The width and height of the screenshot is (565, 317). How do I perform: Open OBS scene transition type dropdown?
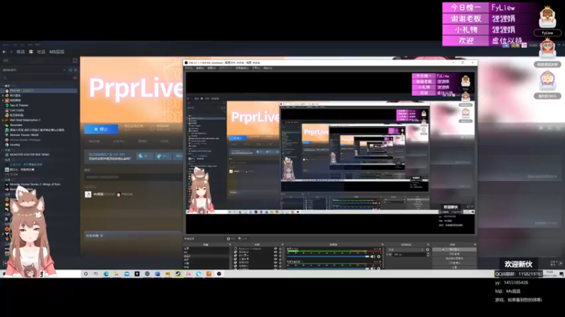pos(405,249)
